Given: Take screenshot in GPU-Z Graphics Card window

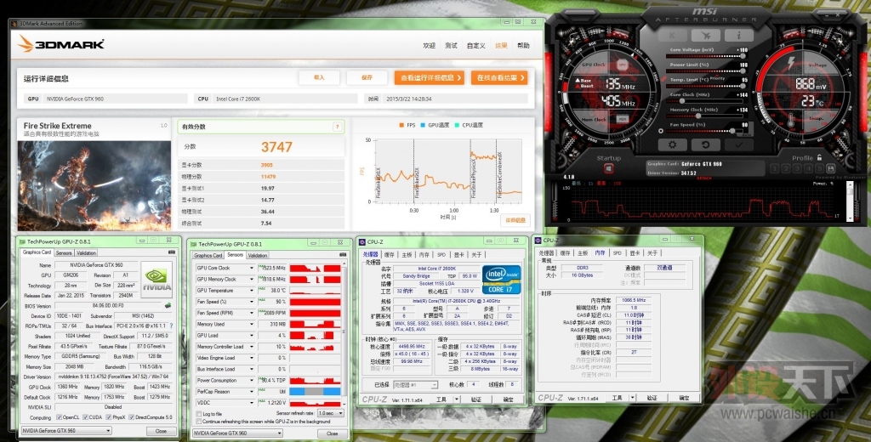Looking at the screenshot, I should 172,252.
